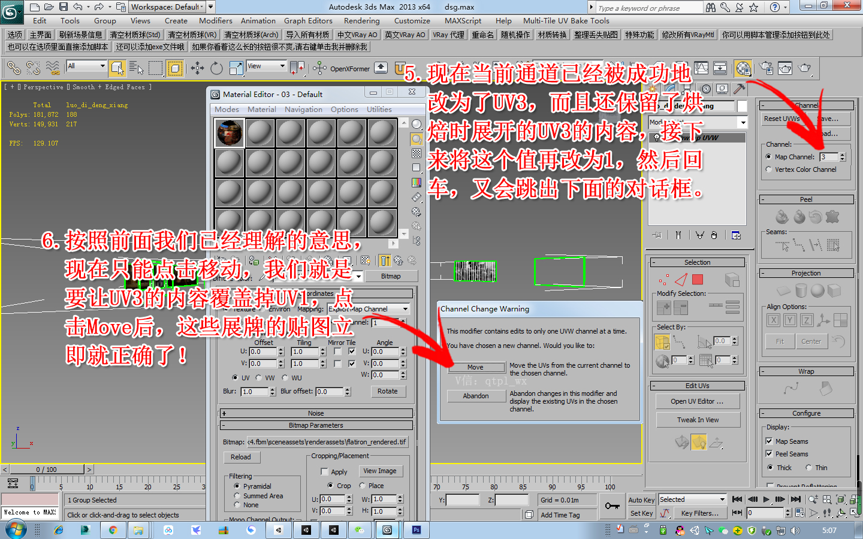Select the Link tool in main toolbar
This screenshot has width=863, height=539.
[x=14, y=68]
